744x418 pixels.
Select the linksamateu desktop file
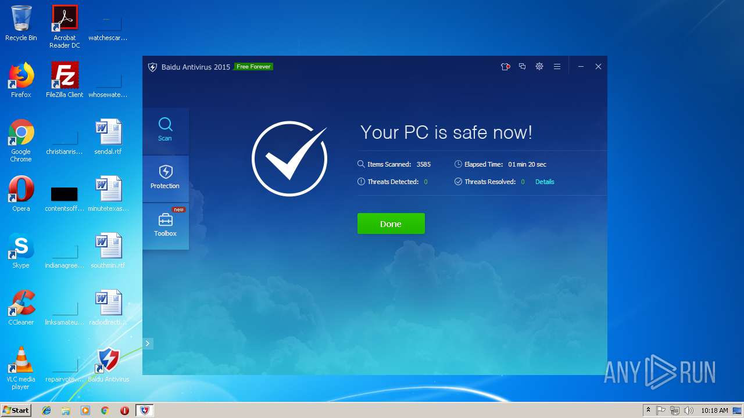(65, 311)
